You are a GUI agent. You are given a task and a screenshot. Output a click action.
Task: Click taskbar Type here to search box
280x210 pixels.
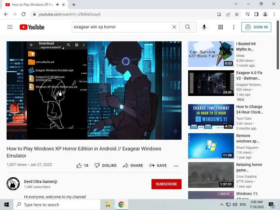[x=57, y=205]
